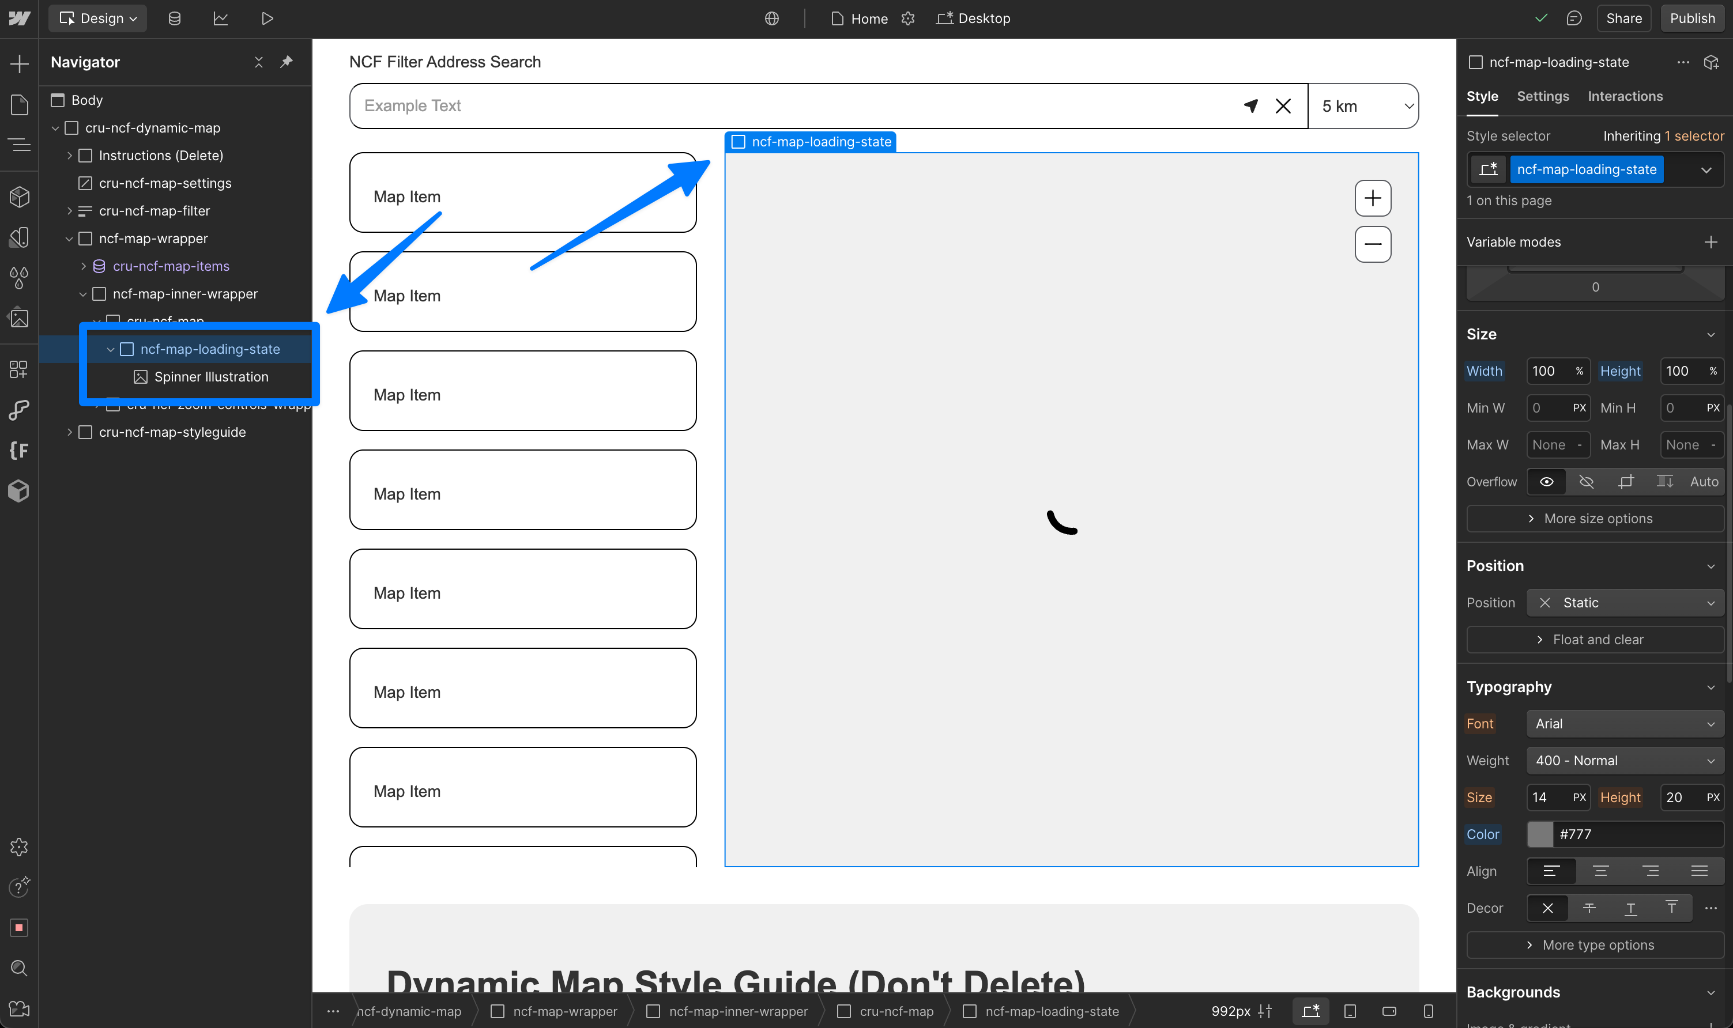1733x1028 pixels.
Task: Switch to the Interactions tab
Action: [1625, 96]
